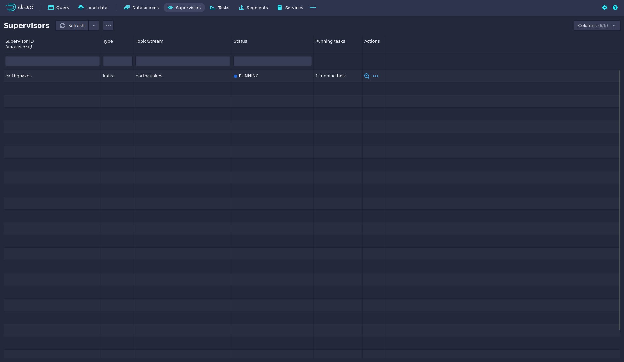The image size is (624, 362).
Task: Focus the Supervisor ID filter field
Action: pos(52,61)
